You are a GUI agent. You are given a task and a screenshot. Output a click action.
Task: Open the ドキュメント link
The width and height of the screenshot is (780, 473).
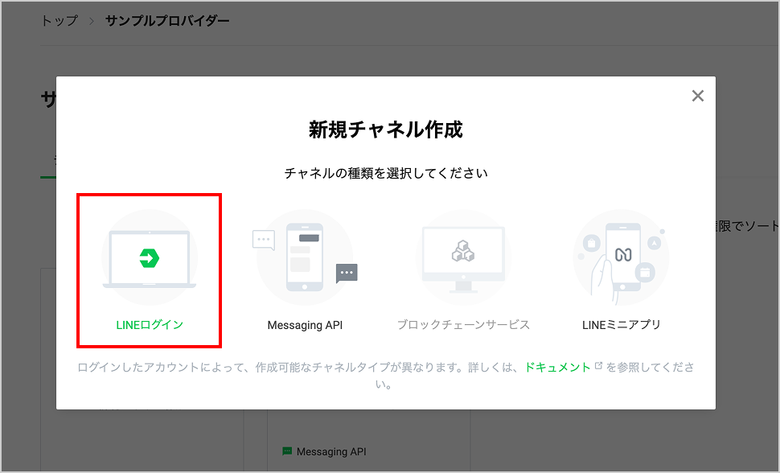pos(557,368)
